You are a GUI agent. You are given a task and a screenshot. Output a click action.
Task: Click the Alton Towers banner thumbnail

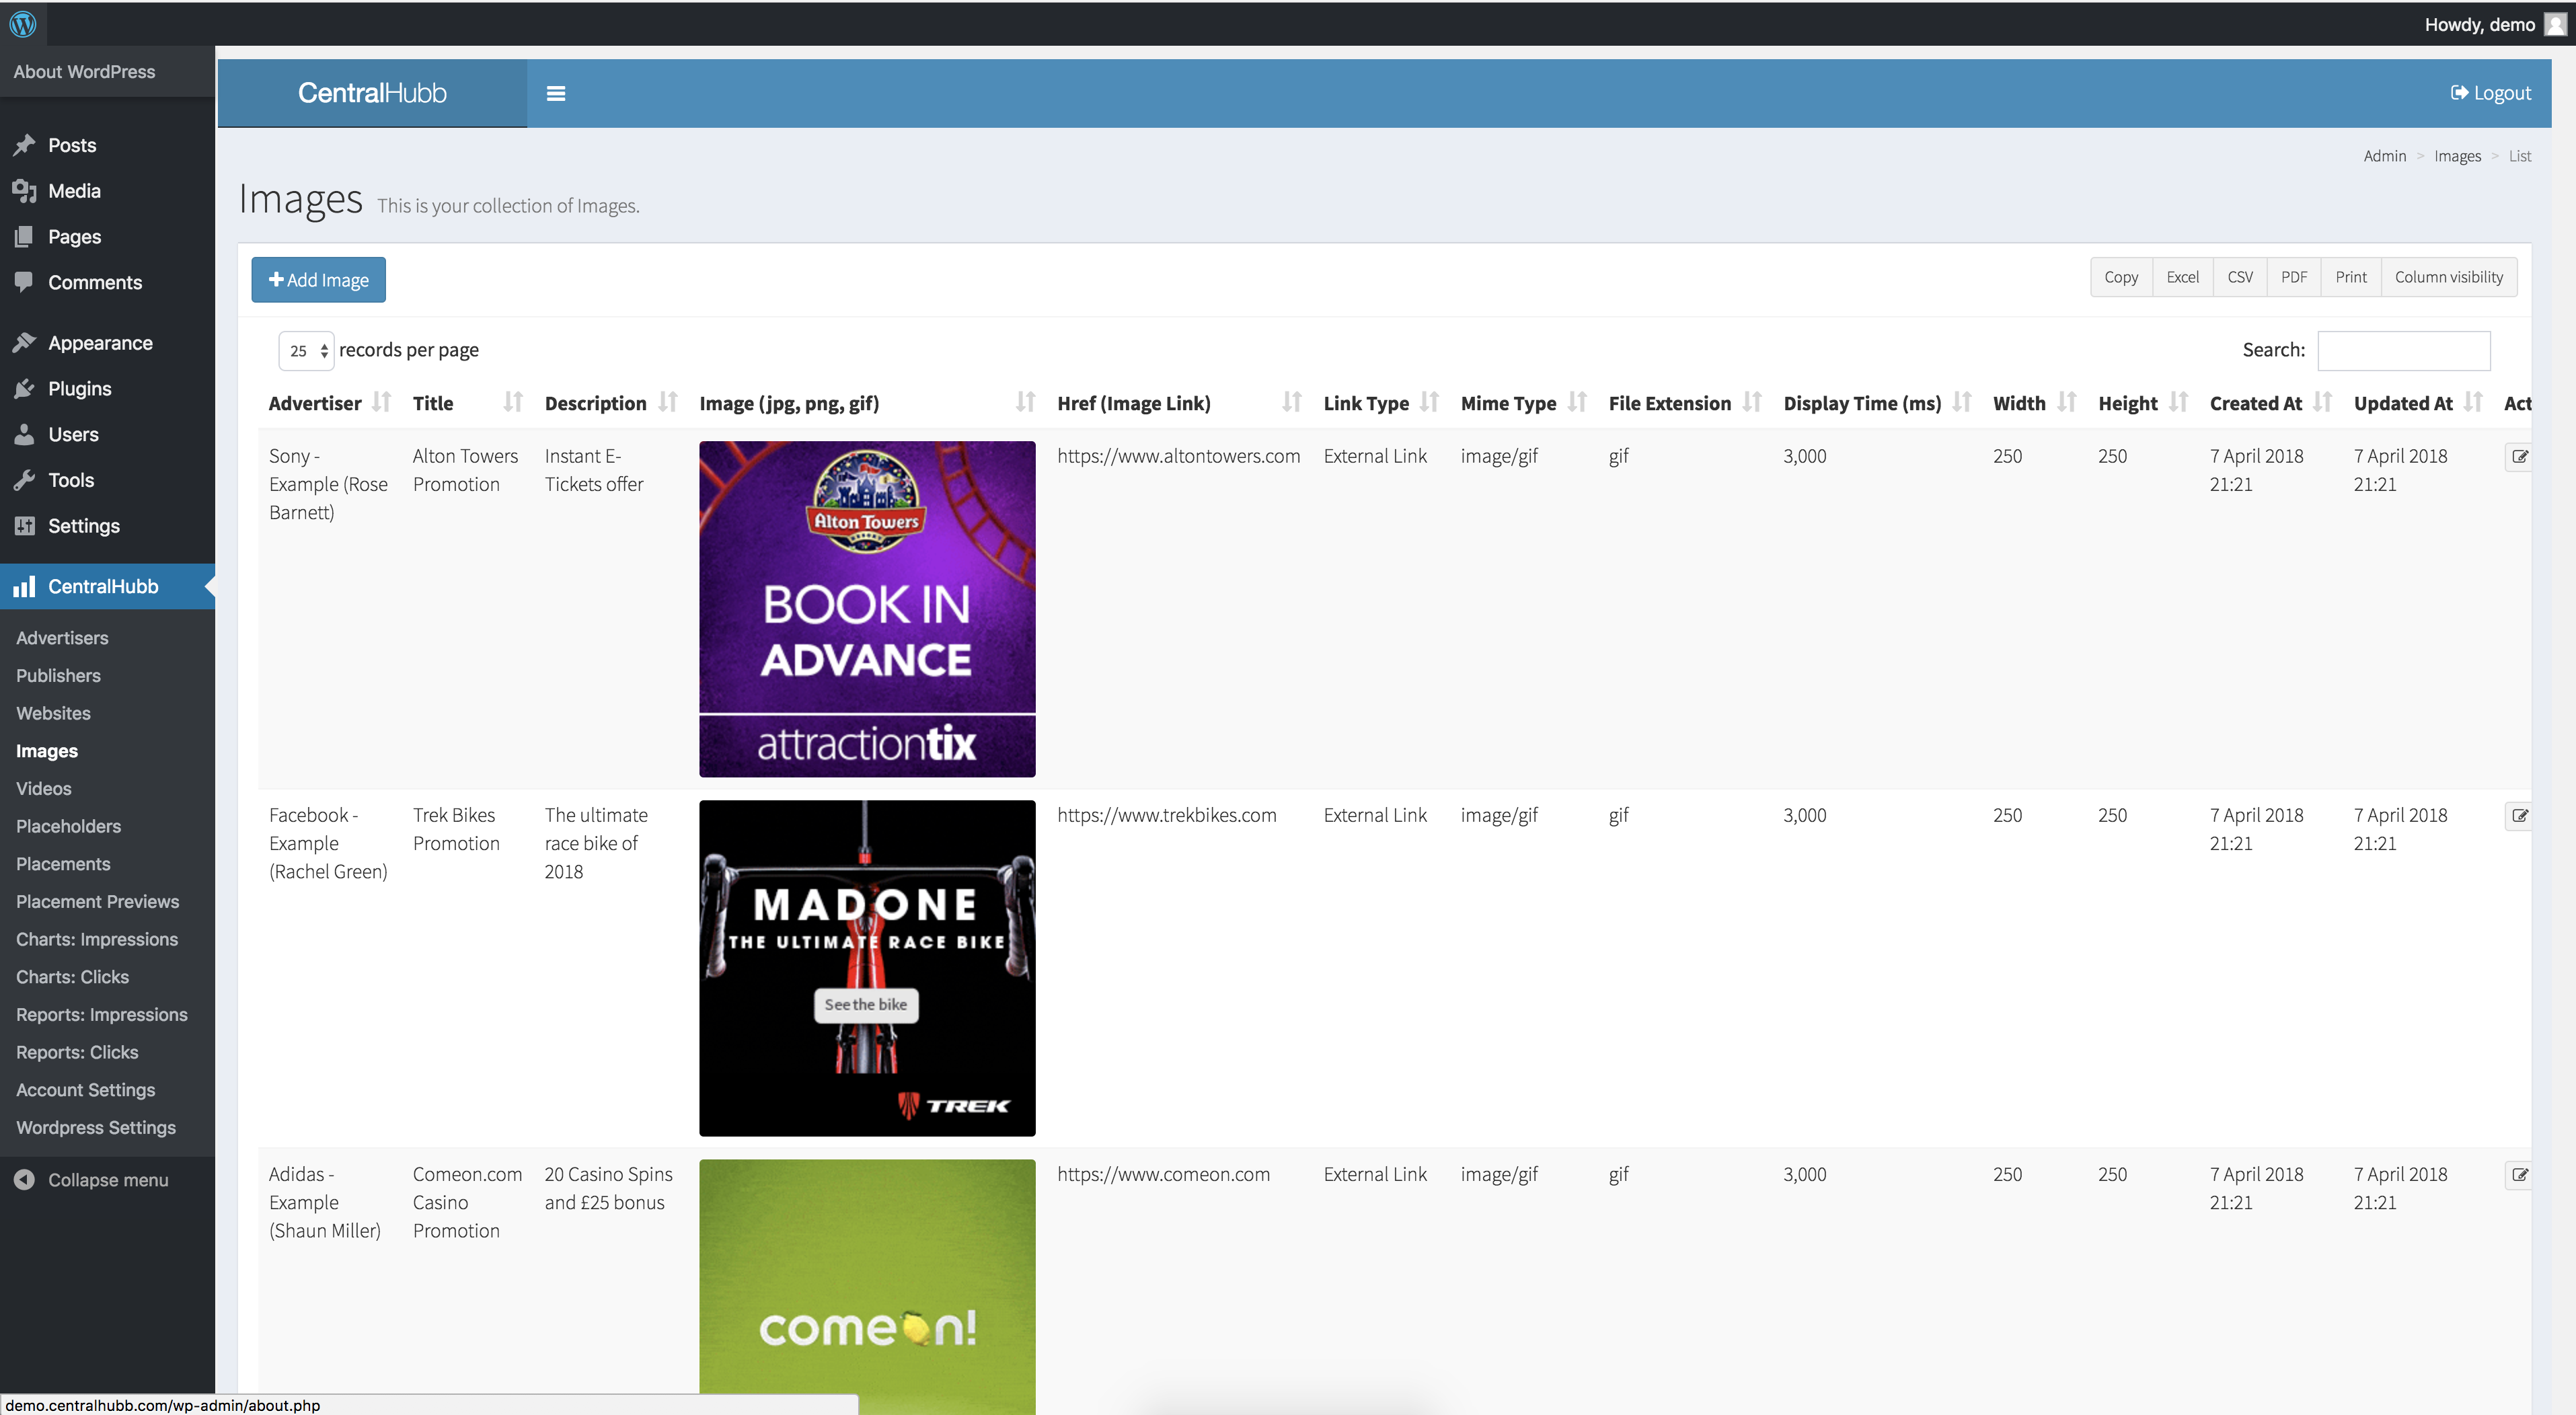coord(867,609)
